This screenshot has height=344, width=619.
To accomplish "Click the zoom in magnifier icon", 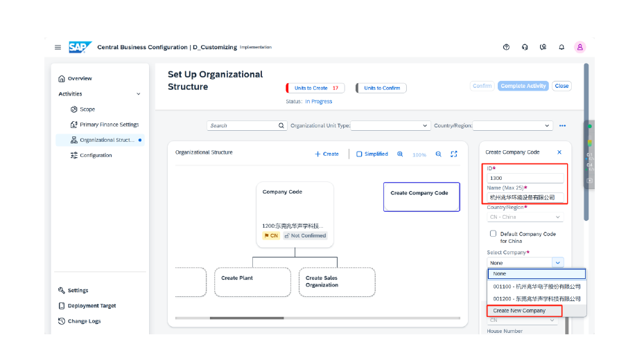I will point(400,154).
